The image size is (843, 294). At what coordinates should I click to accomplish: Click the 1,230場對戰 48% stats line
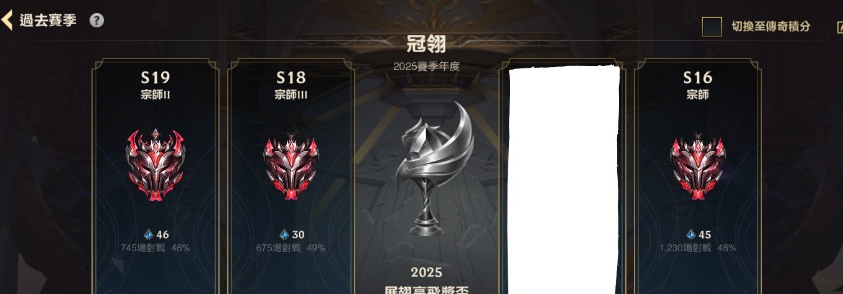[697, 248]
